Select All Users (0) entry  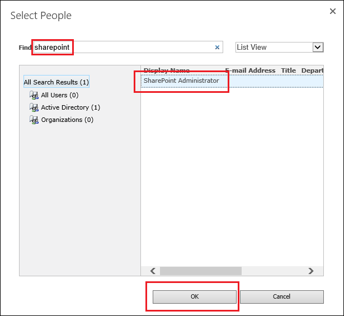click(60, 95)
